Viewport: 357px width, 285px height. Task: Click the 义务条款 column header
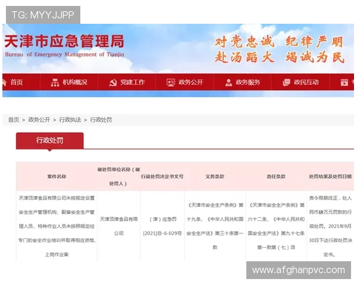(215, 176)
